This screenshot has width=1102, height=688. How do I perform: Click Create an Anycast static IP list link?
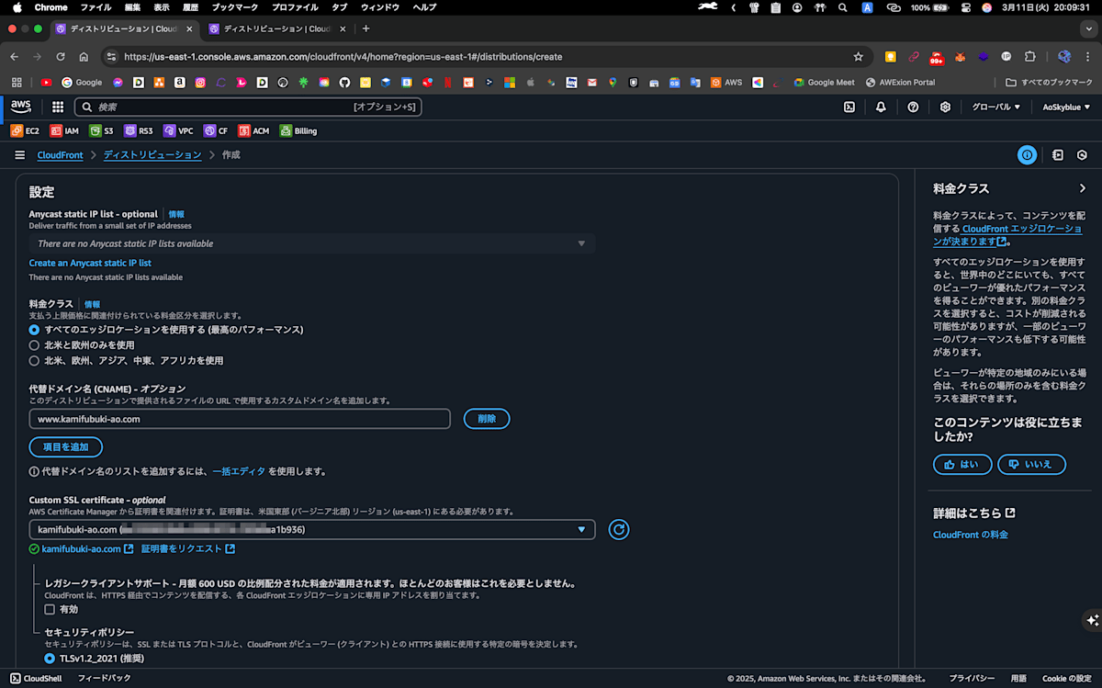90,263
